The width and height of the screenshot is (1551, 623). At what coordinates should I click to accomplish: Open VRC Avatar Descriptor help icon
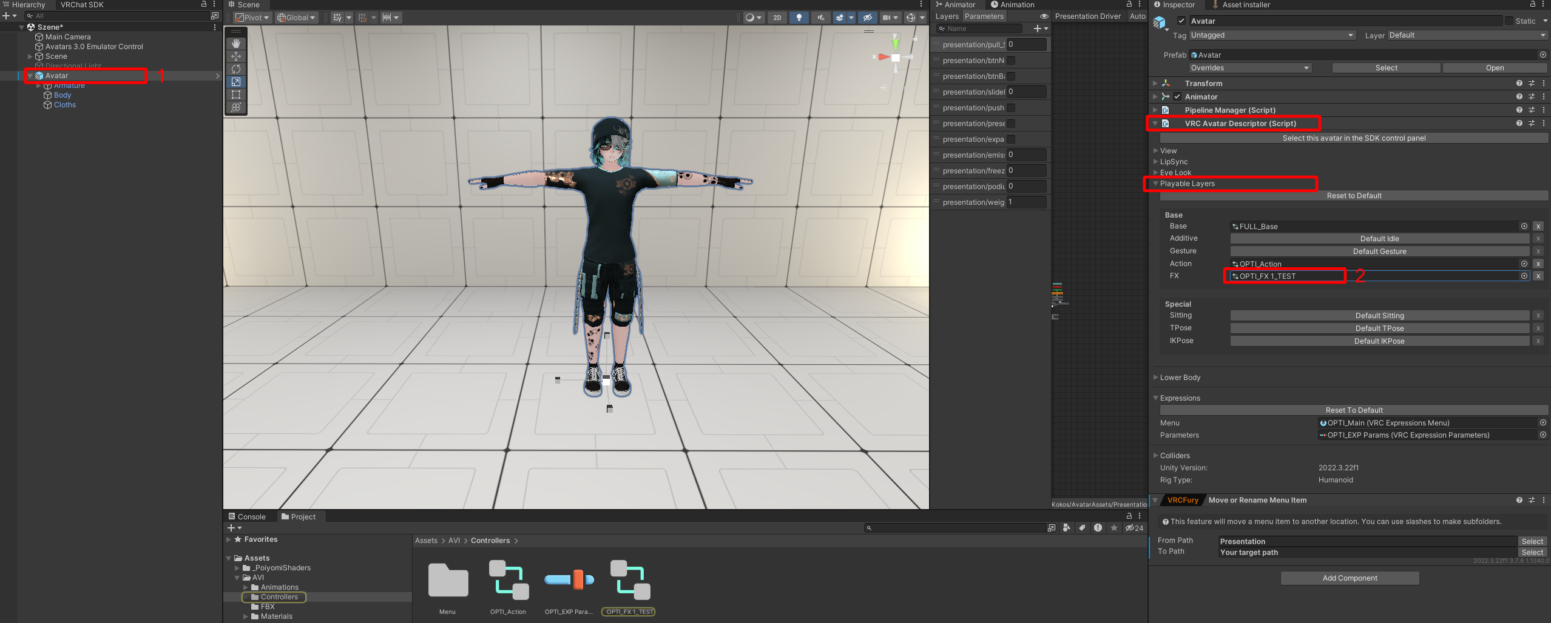click(1519, 124)
